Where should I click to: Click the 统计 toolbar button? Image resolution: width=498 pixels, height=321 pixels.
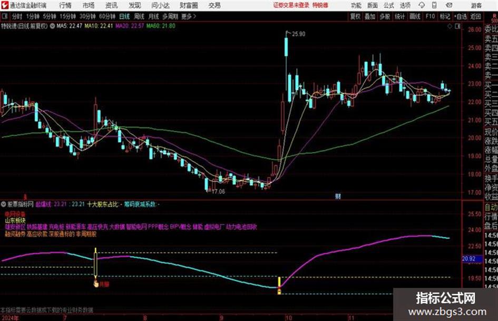coord(399,16)
